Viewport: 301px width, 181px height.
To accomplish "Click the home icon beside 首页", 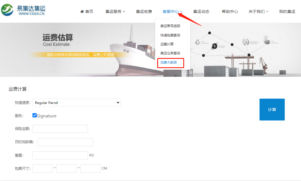I will tap(82, 11).
